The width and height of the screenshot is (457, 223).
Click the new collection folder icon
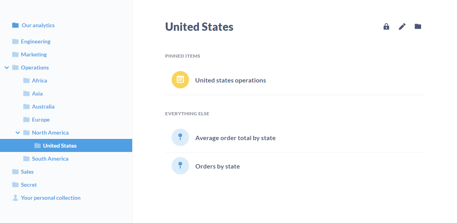click(418, 26)
